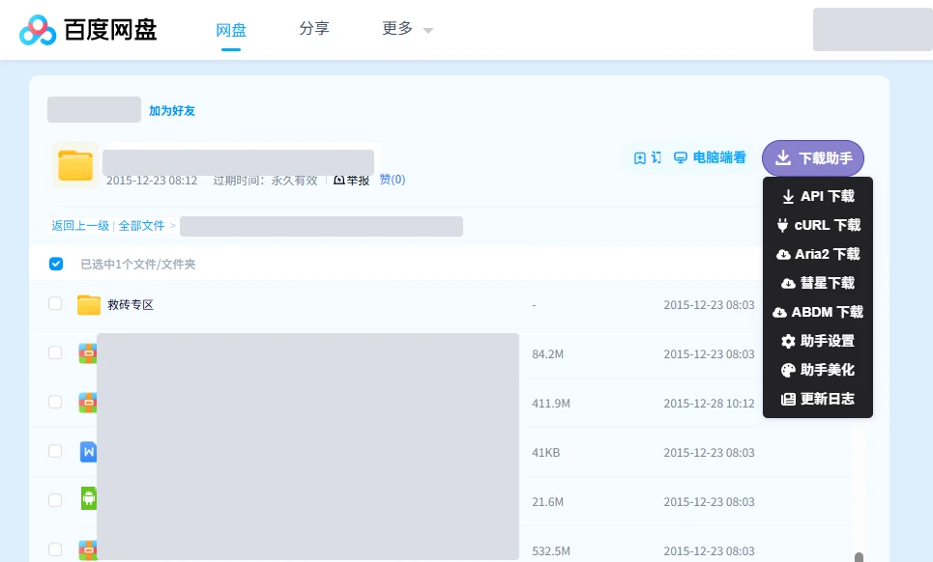Click the Baidu Netdisk cloud logo
933x562 pixels.
click(38, 30)
